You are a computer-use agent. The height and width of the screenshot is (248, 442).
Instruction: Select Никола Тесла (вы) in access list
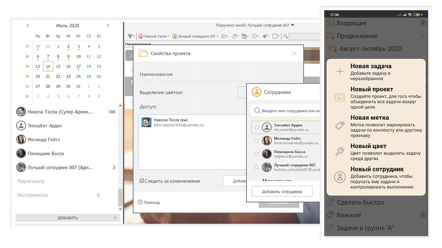pos(192,122)
